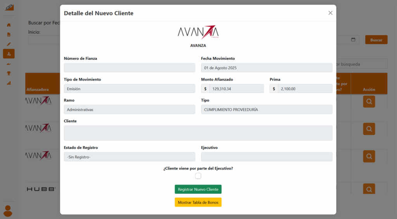Click the user avatar at the sidebar bottom
Image resolution: width=397 pixels, height=219 pixels.
(8, 210)
